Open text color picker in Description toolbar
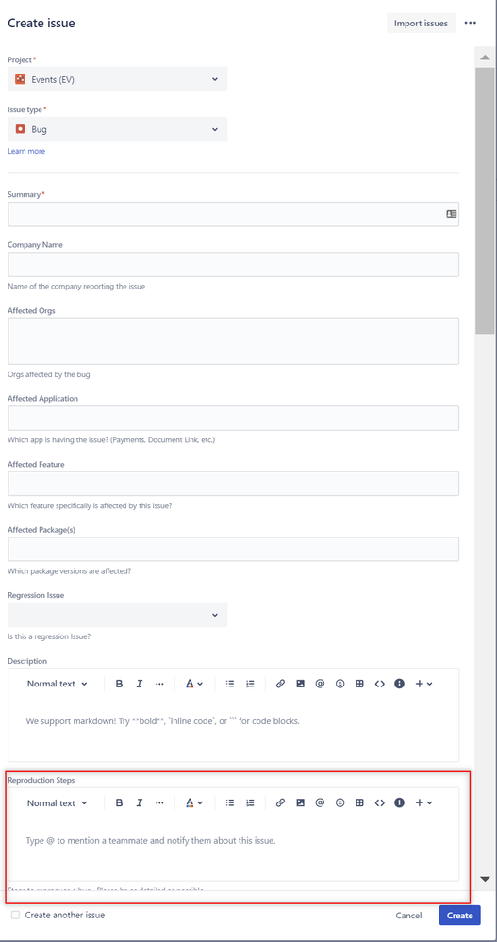This screenshot has width=497, height=942. tap(193, 684)
